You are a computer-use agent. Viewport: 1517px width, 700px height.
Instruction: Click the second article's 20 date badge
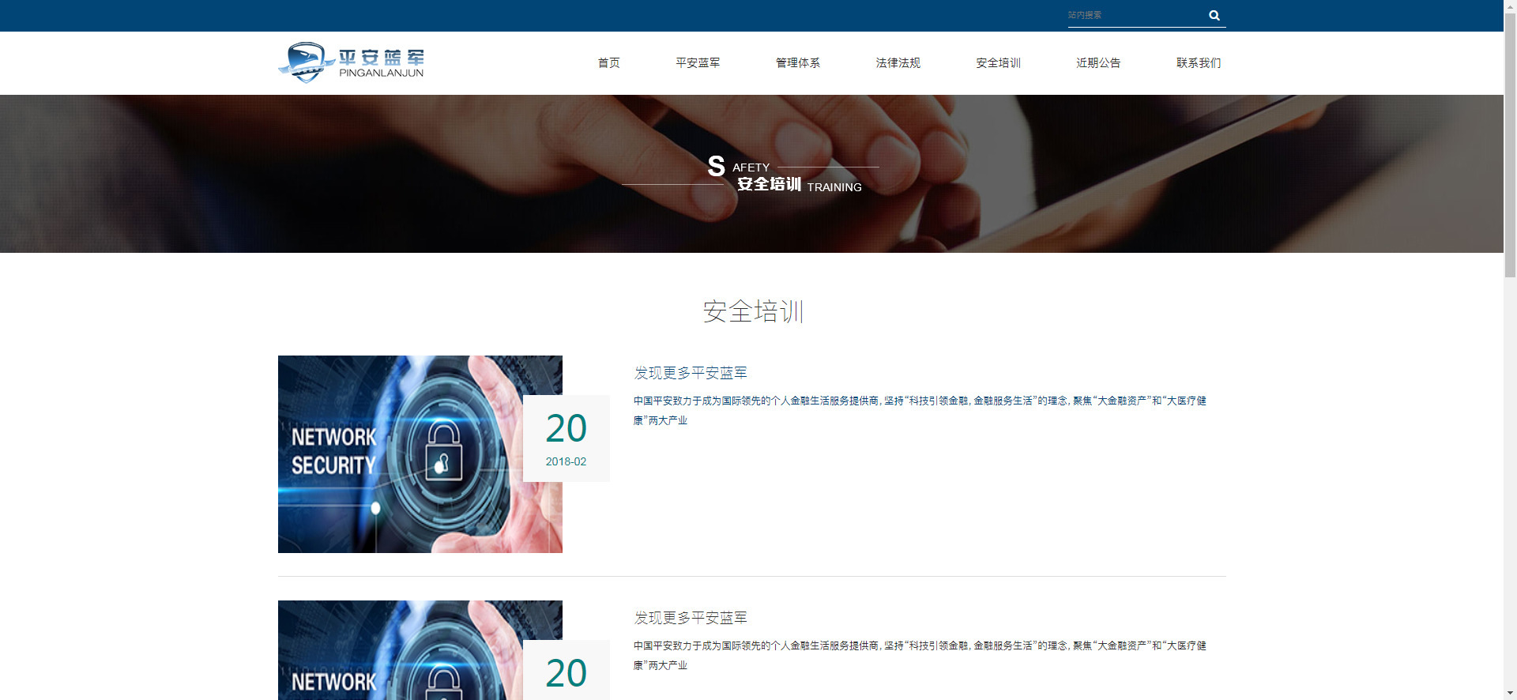[x=567, y=670]
